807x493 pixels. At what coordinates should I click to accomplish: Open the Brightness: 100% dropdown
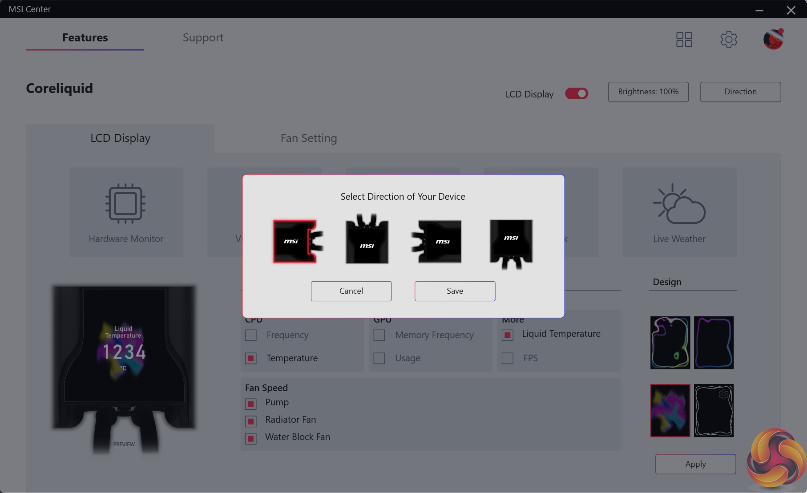coord(648,92)
